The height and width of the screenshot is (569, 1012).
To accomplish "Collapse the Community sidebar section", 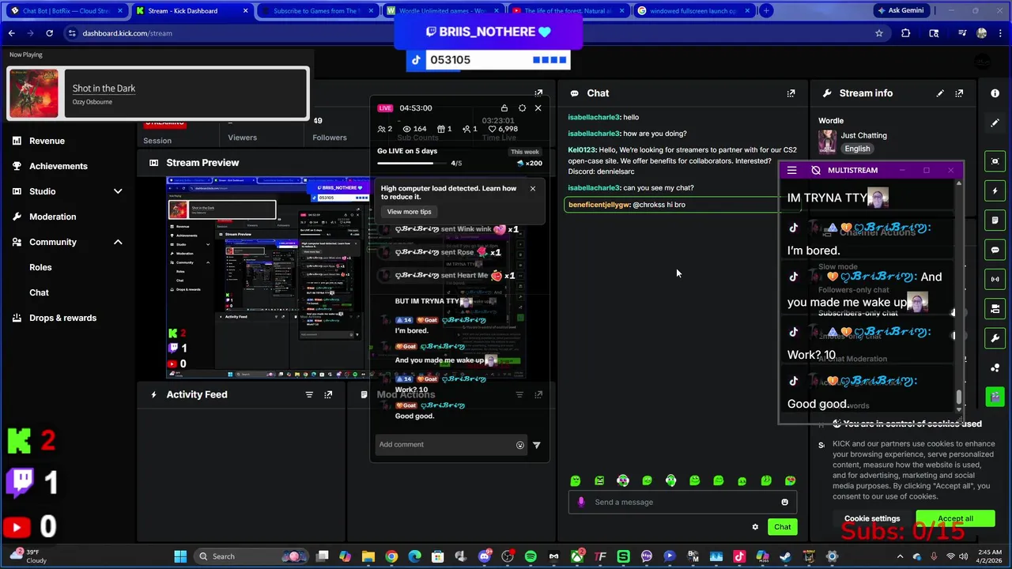I will point(118,242).
